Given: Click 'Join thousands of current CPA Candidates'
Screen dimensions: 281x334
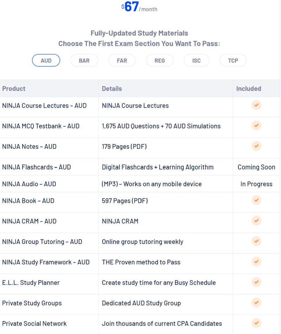Looking at the screenshot, I should (x=162, y=323).
